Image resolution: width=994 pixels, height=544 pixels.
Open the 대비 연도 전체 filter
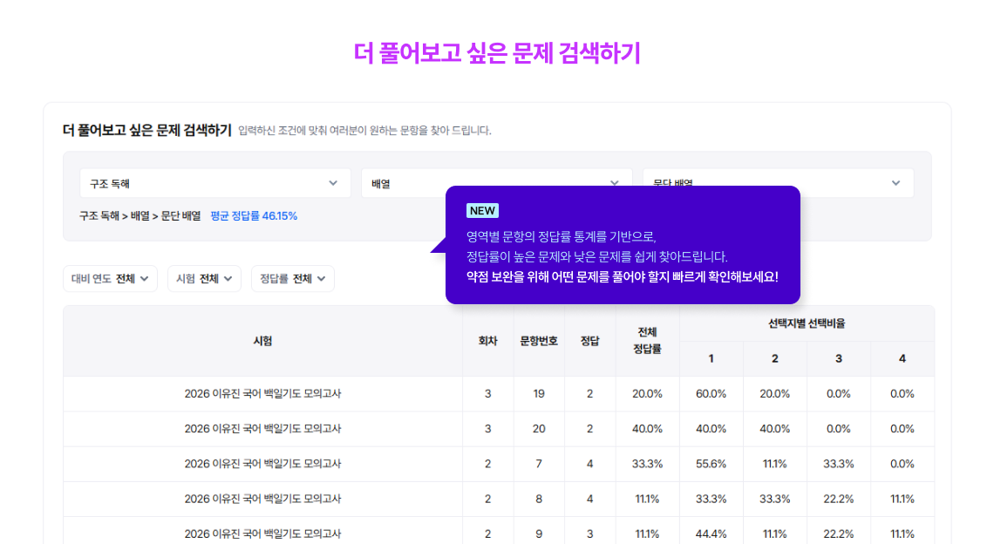coord(110,279)
